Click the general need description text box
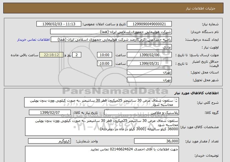 102,102
